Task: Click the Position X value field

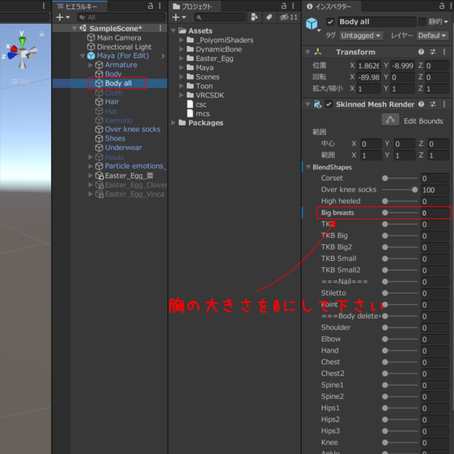Action: click(368, 66)
